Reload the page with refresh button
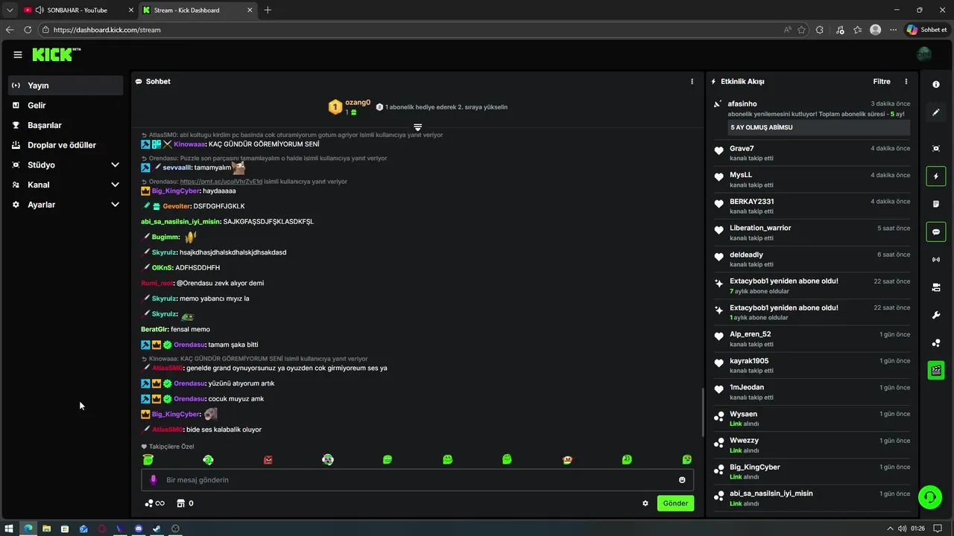This screenshot has width=954, height=536. (28, 30)
